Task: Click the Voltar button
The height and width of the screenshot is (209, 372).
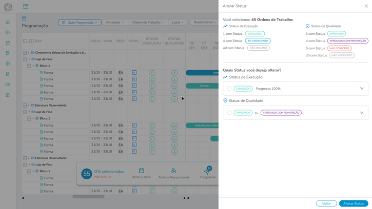Action: click(x=326, y=203)
